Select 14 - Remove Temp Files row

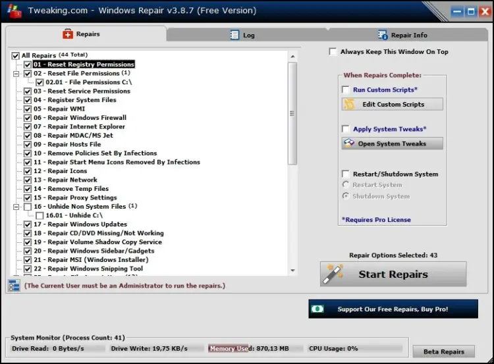pyautogui.click(x=71, y=188)
